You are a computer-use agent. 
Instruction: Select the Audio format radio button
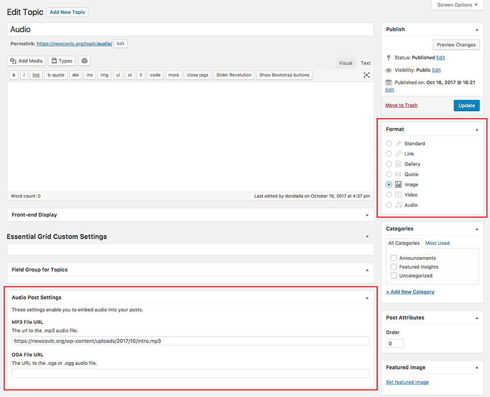389,205
